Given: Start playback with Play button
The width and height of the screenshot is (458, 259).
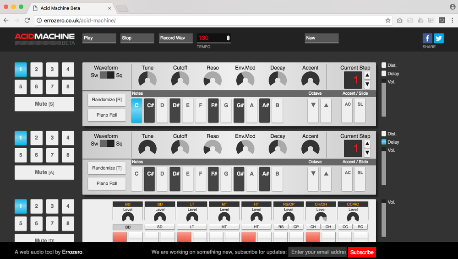Looking at the screenshot, I should [x=99, y=38].
